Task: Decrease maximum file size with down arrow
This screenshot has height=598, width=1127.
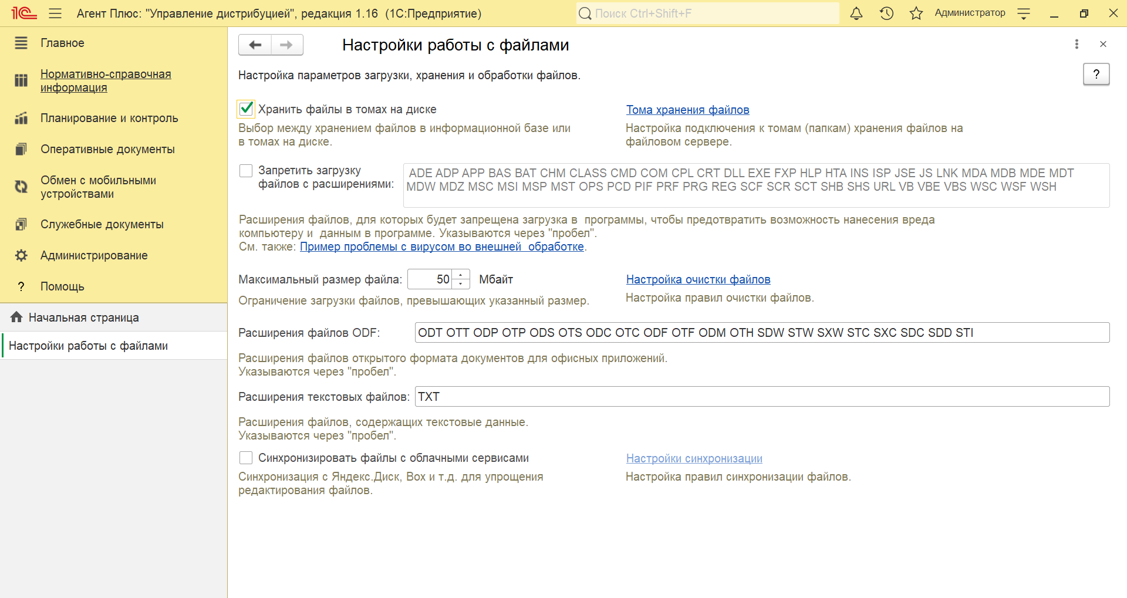Action: coord(461,284)
